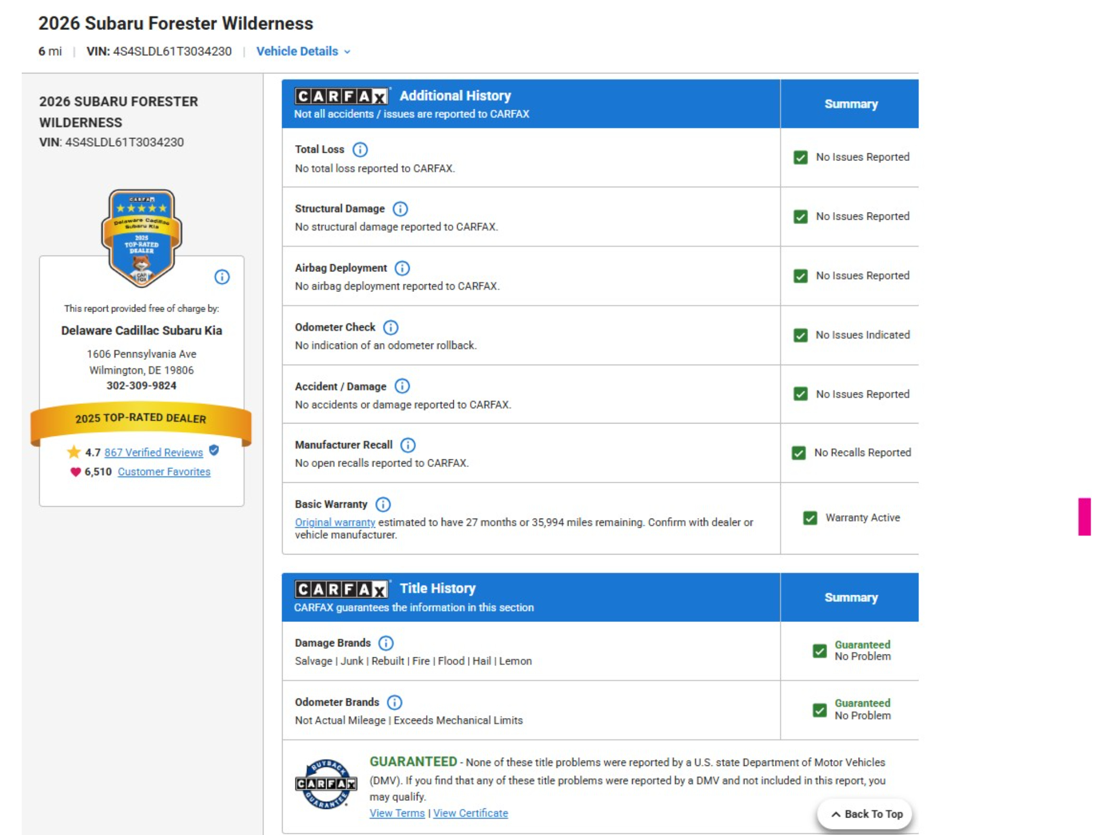Click green check for Odometer Brands
The image size is (1113, 835).
pos(820,710)
